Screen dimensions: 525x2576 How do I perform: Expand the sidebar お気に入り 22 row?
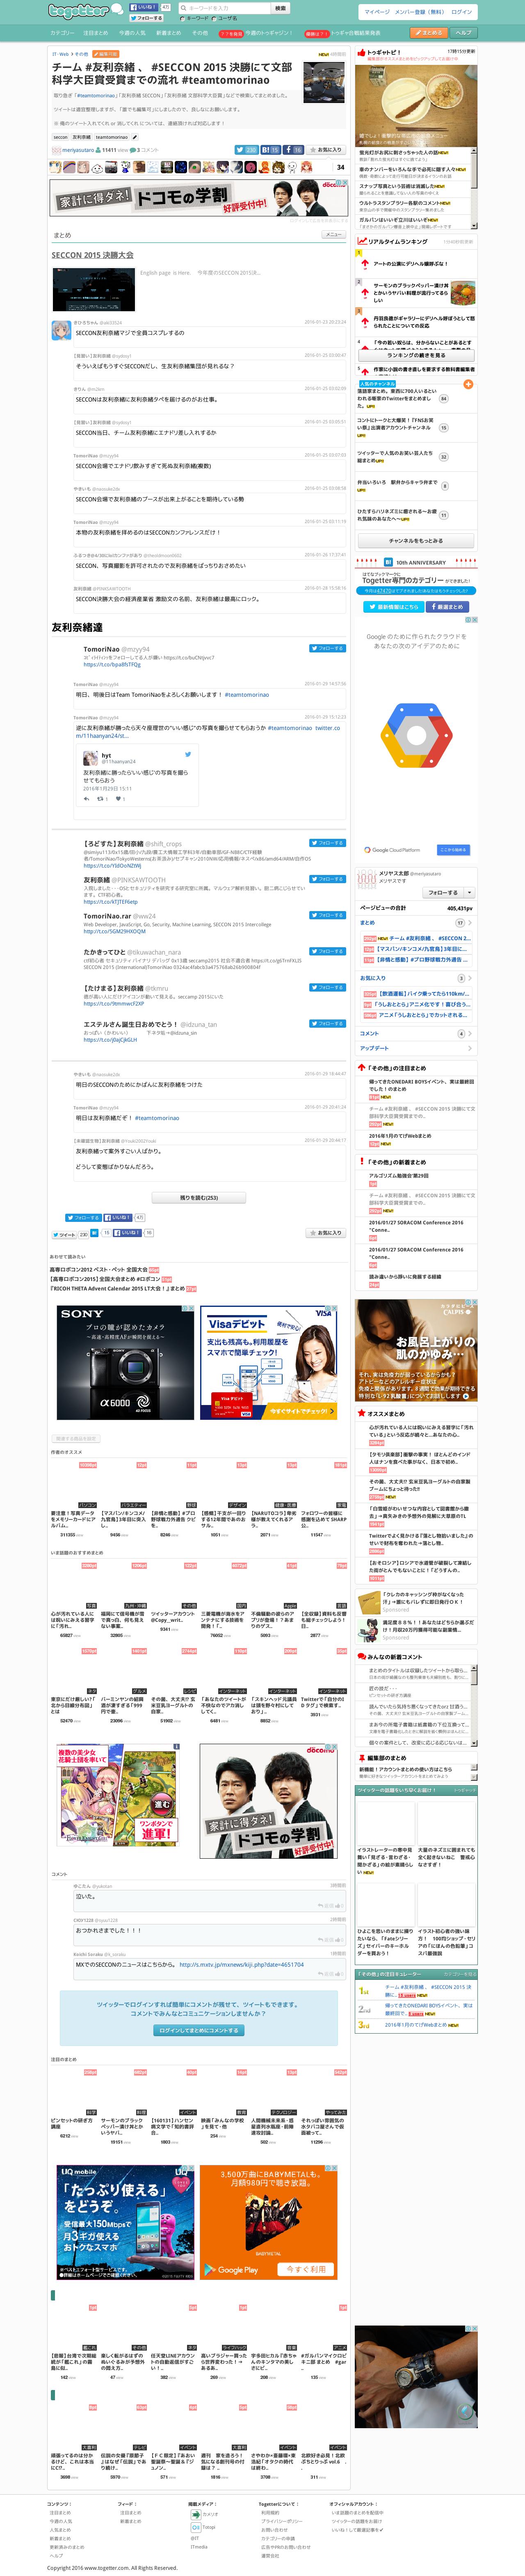pyautogui.click(x=416, y=978)
